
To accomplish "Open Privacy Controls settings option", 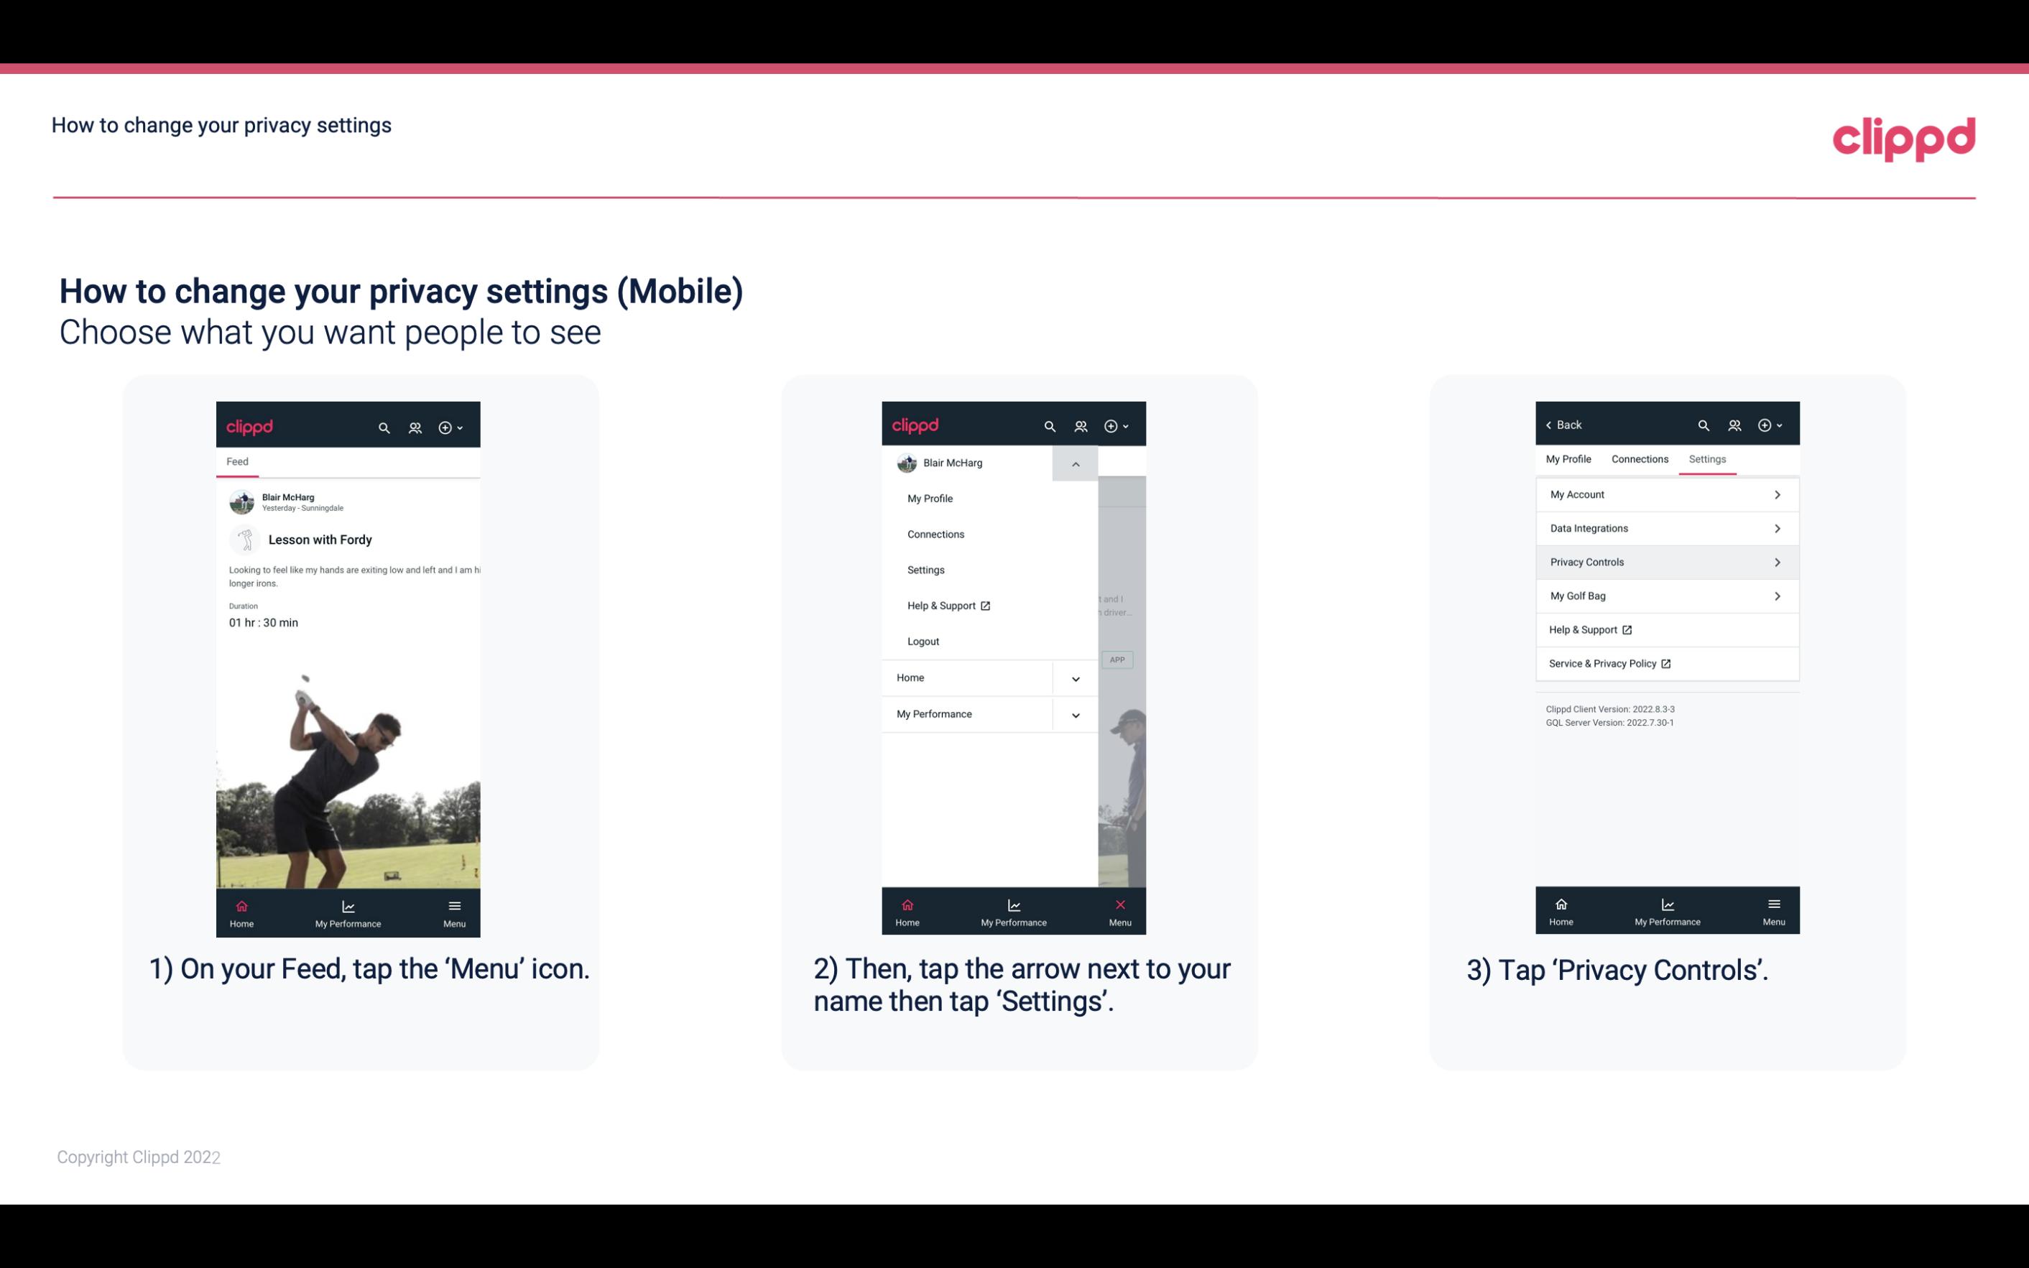I will [1665, 561].
